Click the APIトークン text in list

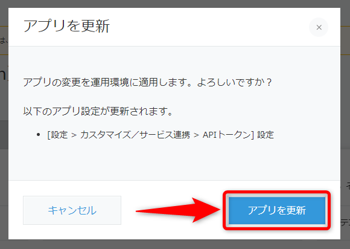(x=227, y=135)
